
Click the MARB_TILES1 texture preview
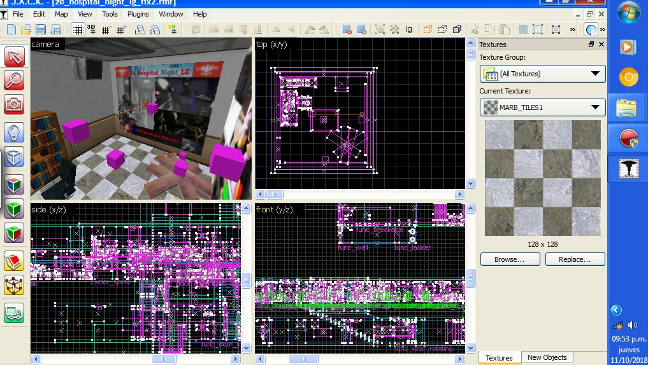[x=543, y=178]
